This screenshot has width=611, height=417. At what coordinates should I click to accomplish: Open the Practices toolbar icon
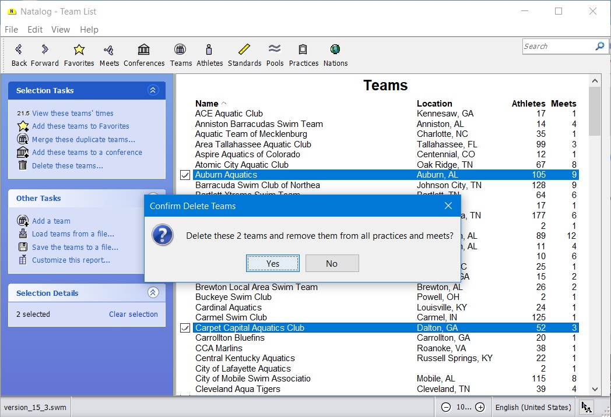[x=303, y=50]
